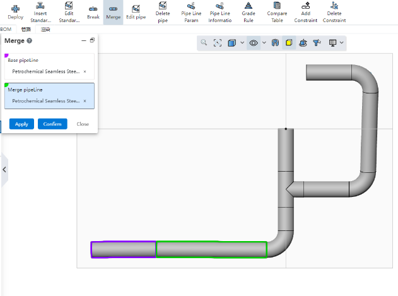The width and height of the screenshot is (398, 296).
Task: Open Pipe Line Information
Action: tap(219, 13)
